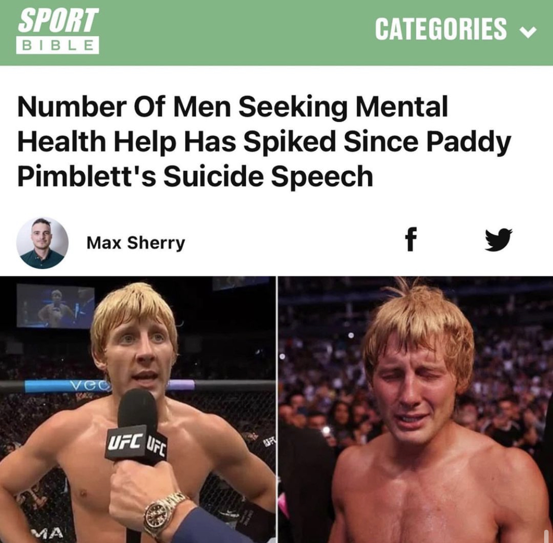Click the SPORT word in header logo
Image resolution: width=553 pixels, height=543 pixels.
[x=58, y=21]
